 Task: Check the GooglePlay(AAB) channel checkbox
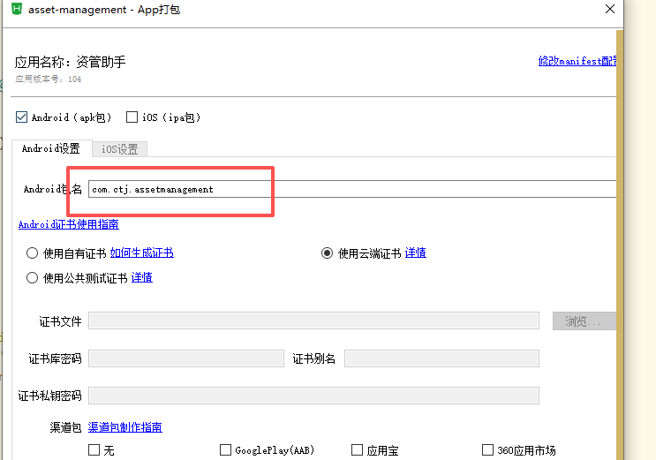[225, 450]
